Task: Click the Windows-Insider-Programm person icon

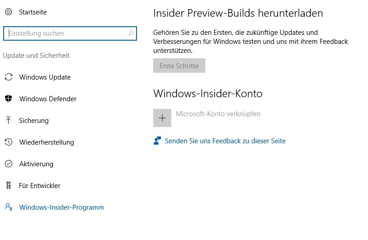Action: point(8,207)
